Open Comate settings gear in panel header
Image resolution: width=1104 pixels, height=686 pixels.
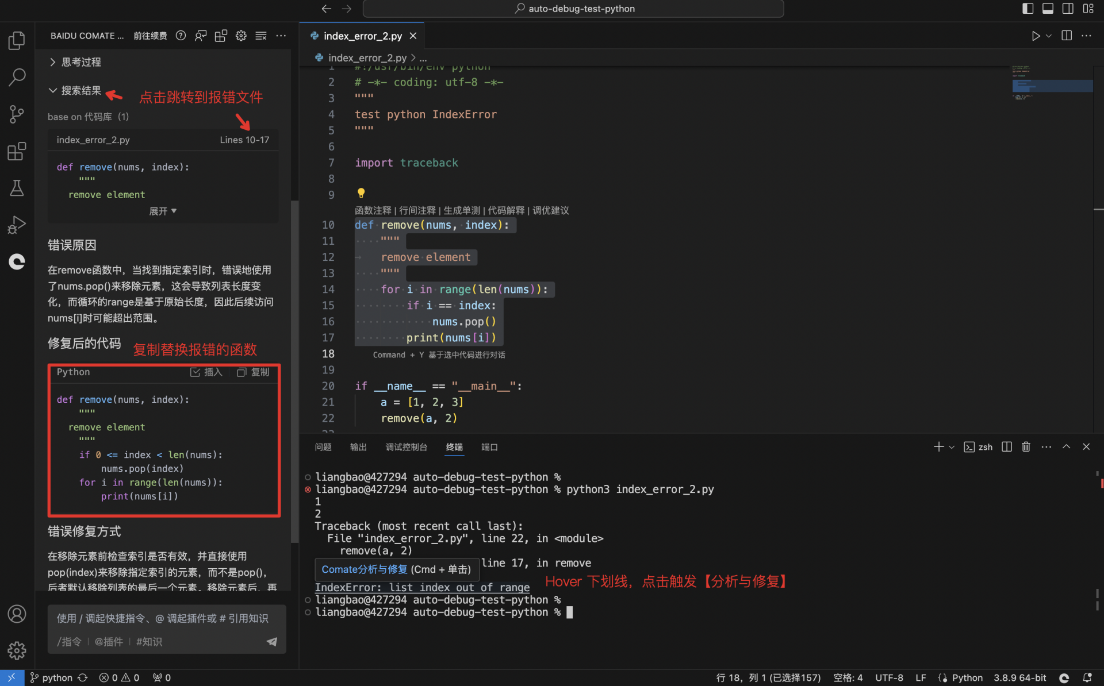pos(241,36)
